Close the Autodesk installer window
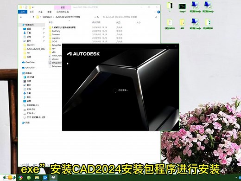Viewport: 241px width, 181px height. (176, 46)
